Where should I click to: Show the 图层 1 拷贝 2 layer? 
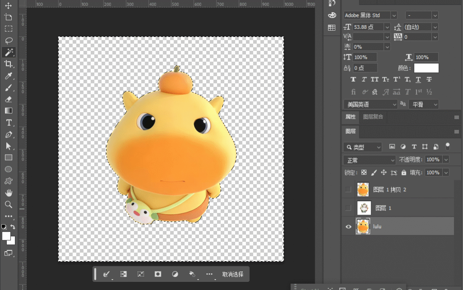[x=348, y=189]
